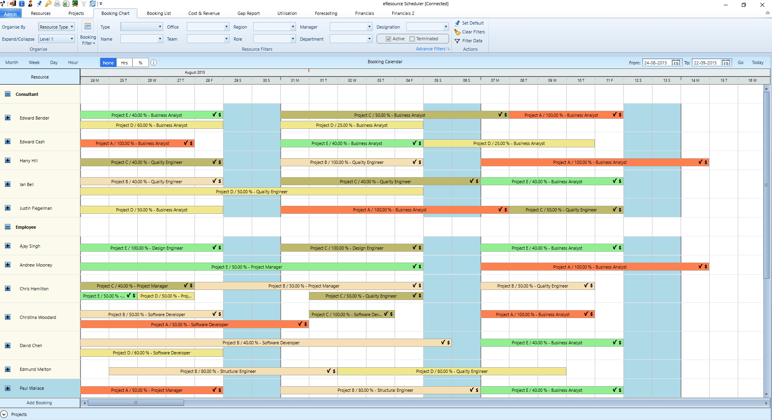Click the refresh icon on the toolbar
The width and height of the screenshot is (772, 420).
click(92, 4)
